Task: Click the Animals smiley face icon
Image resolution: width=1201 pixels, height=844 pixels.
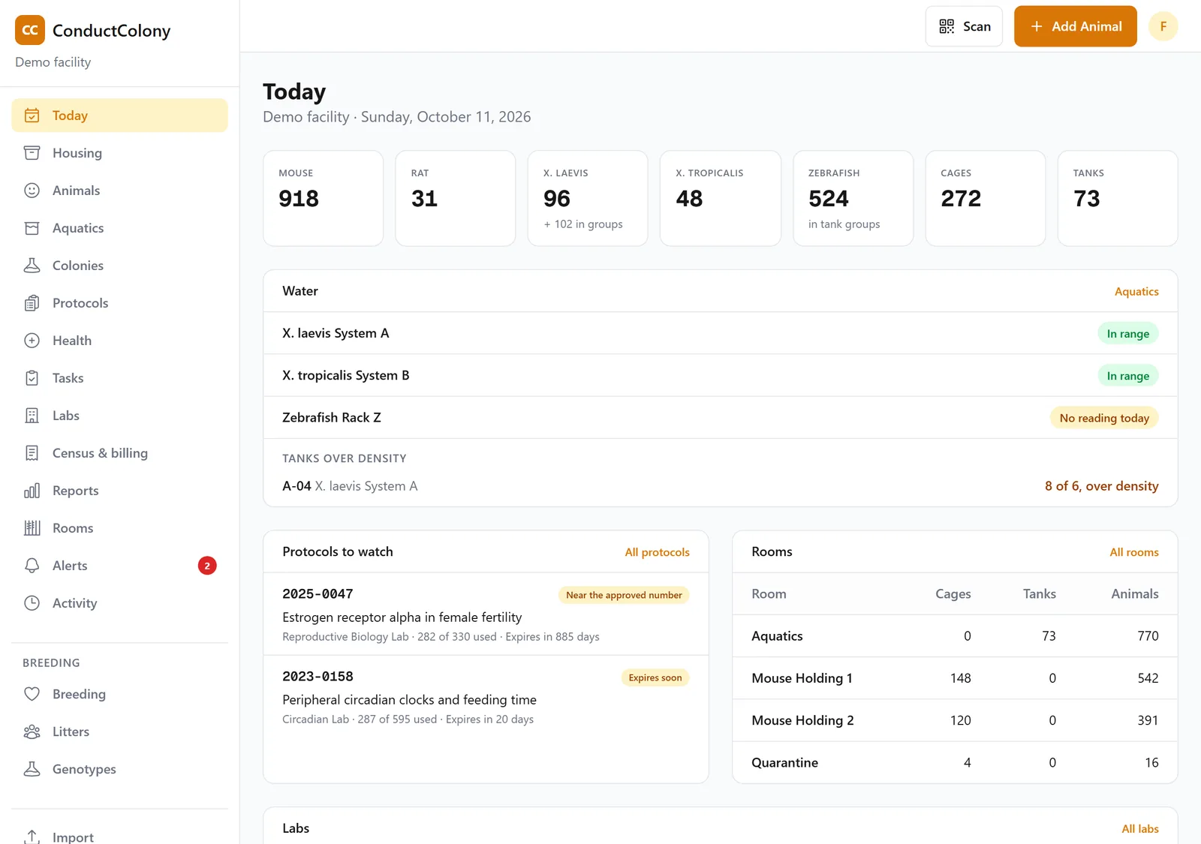Action: 32,191
